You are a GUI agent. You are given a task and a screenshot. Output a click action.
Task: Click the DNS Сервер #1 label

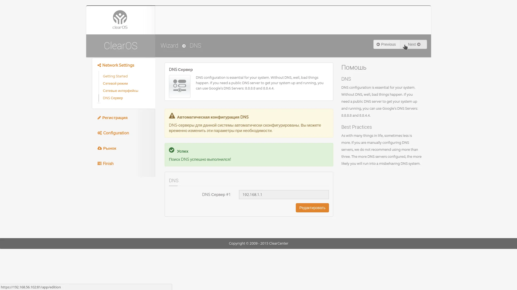pos(216,195)
